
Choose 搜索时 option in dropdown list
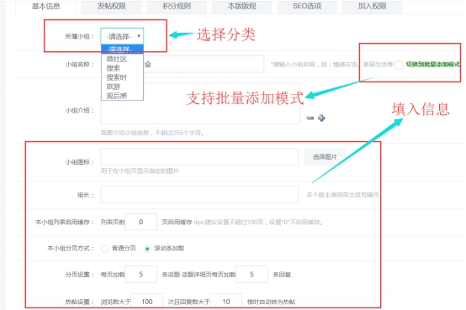click(122, 77)
